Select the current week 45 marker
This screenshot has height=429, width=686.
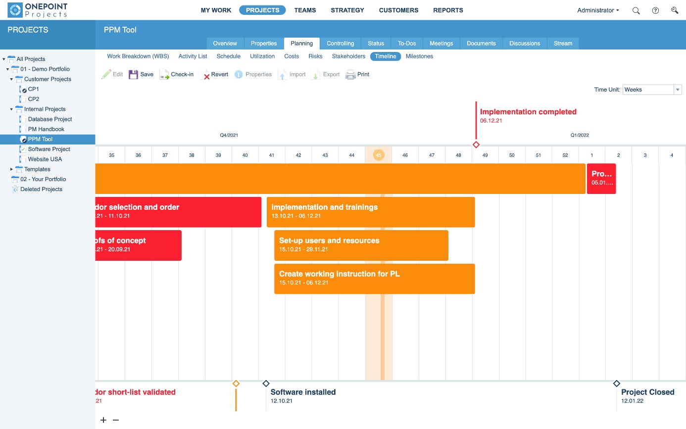[x=378, y=155]
